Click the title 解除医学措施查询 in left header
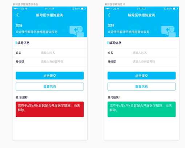The height and width of the screenshot is (148, 185). [50, 15]
